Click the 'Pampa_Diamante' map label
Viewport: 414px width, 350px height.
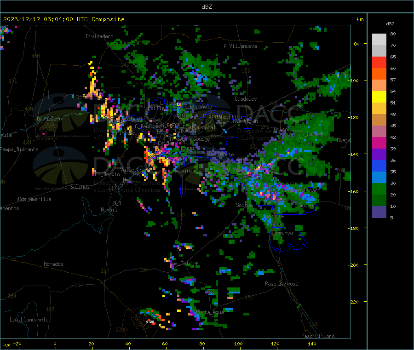pos(19,149)
